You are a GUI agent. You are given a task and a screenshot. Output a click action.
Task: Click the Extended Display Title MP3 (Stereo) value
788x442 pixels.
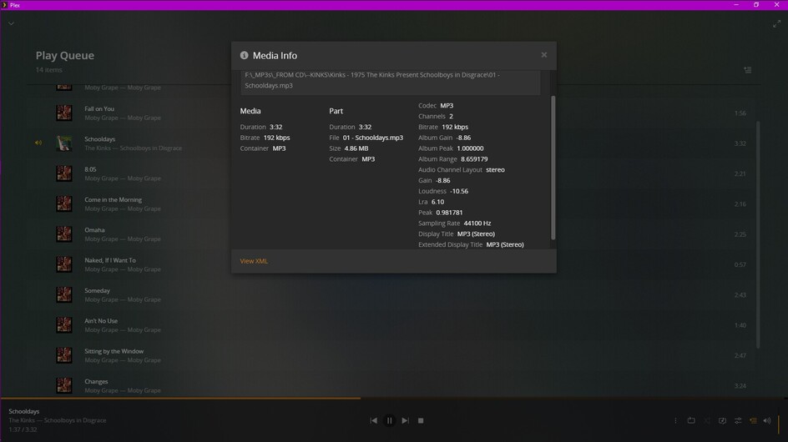coord(505,244)
